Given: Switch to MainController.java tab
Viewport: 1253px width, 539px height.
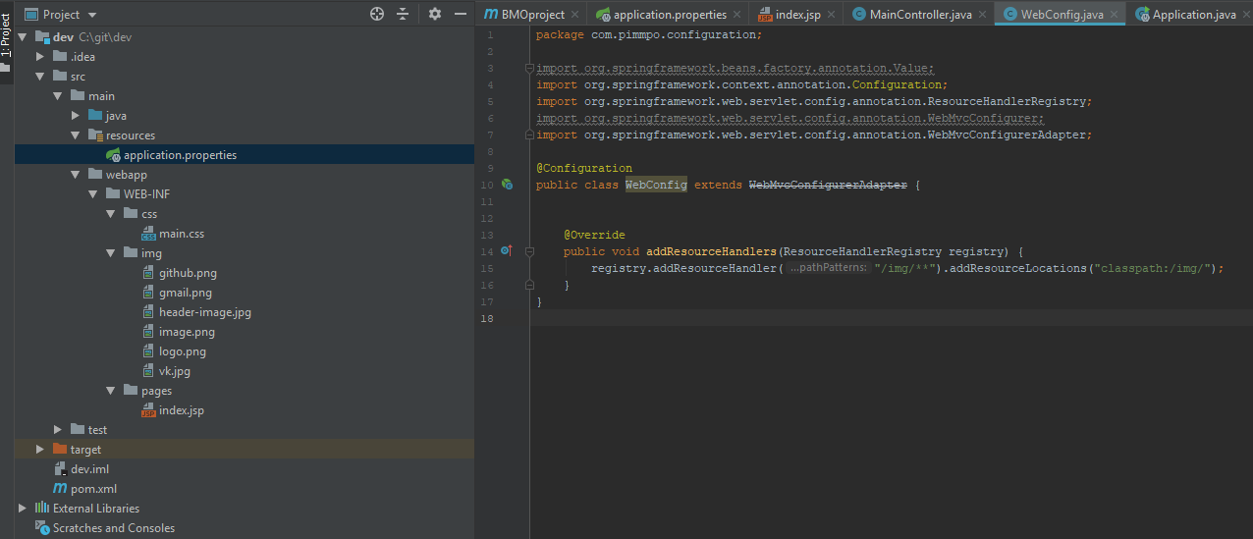Looking at the screenshot, I should point(920,14).
